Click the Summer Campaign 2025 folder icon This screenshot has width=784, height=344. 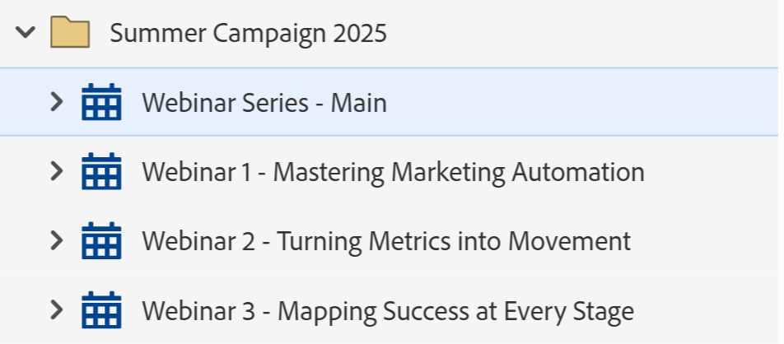[x=70, y=33]
